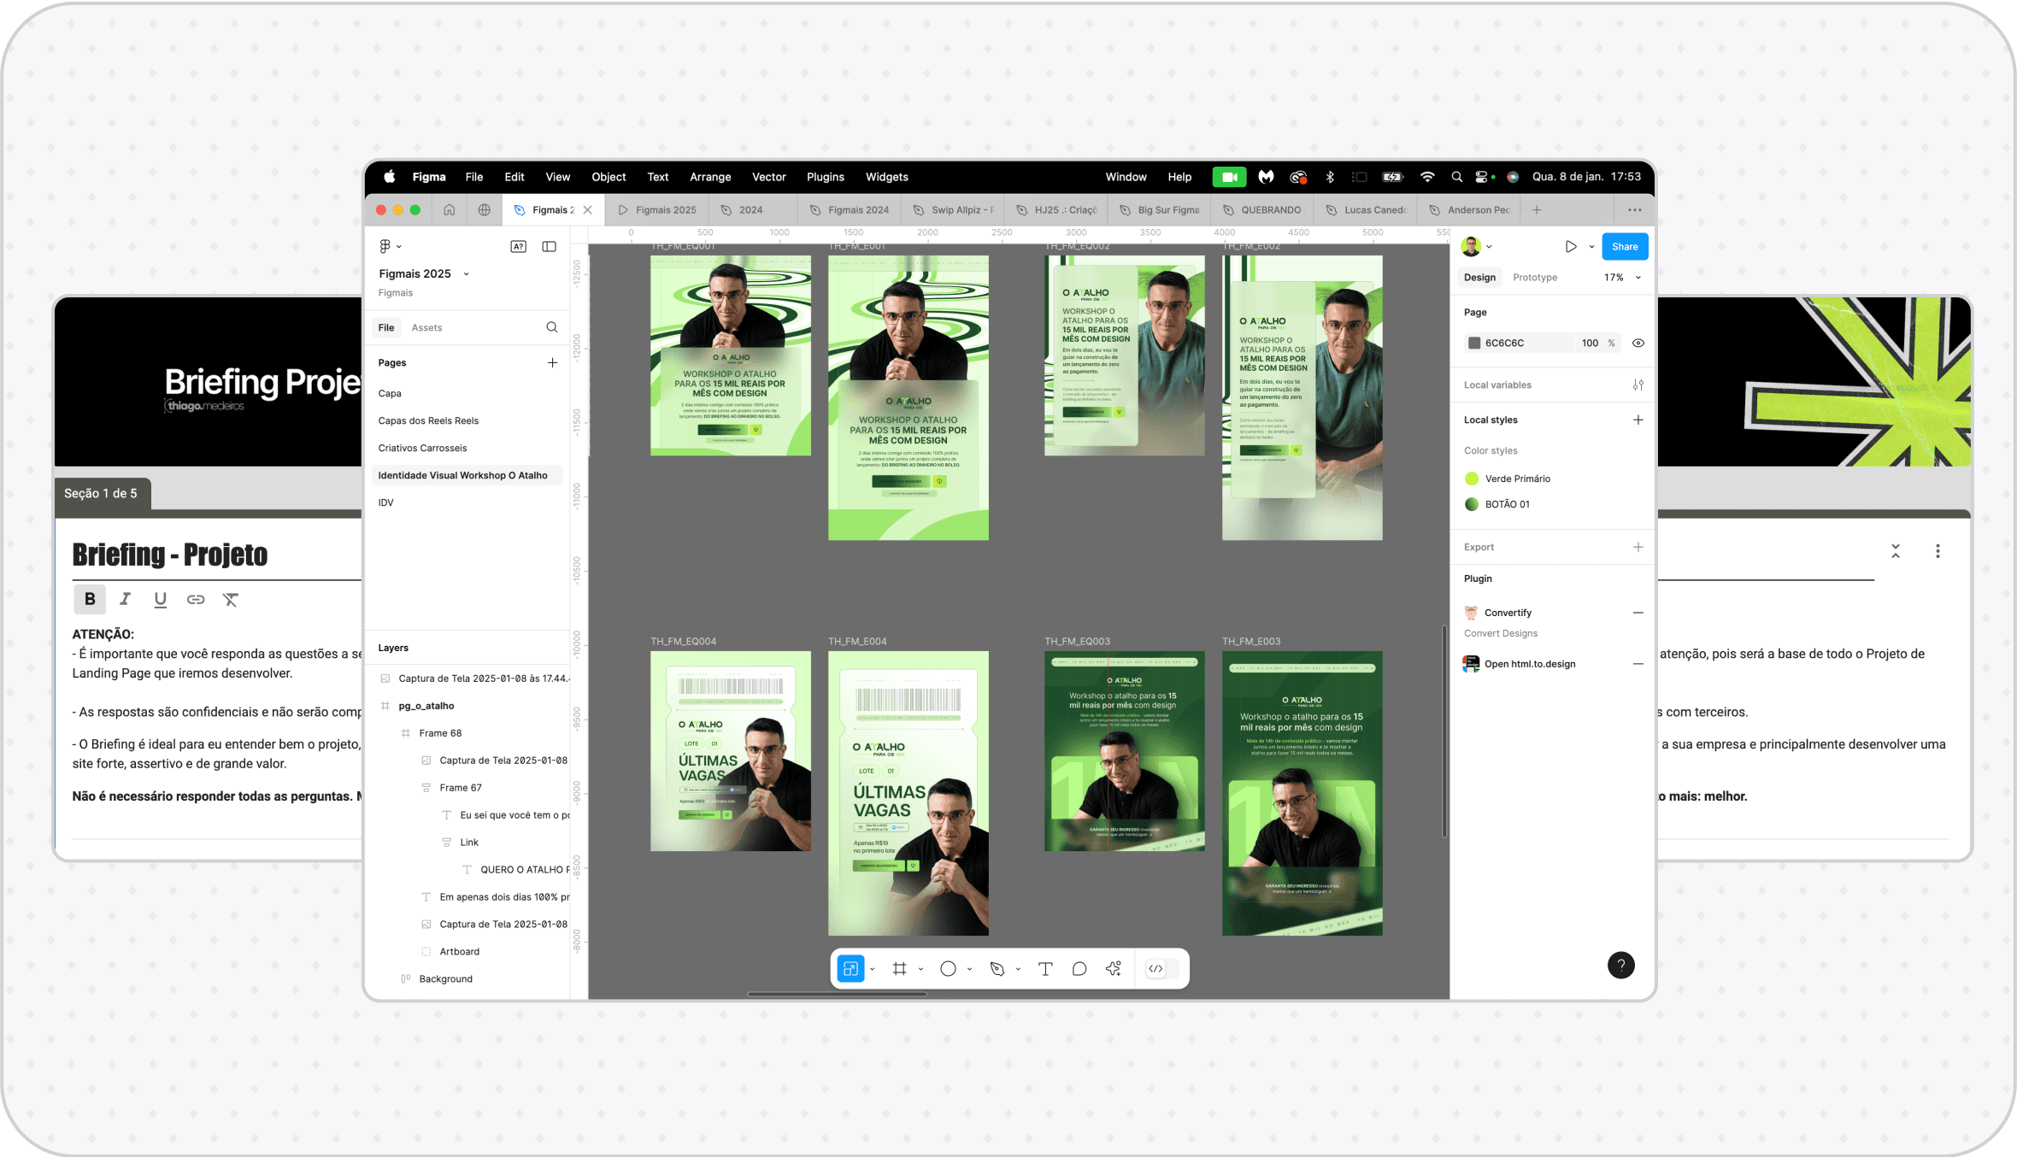
Task: Switch to the Figmais 2024 file tab
Action: tap(850, 209)
